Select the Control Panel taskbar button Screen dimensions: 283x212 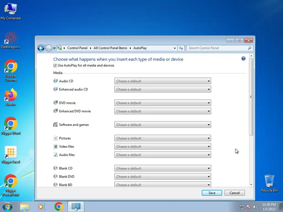[x=76, y=206]
